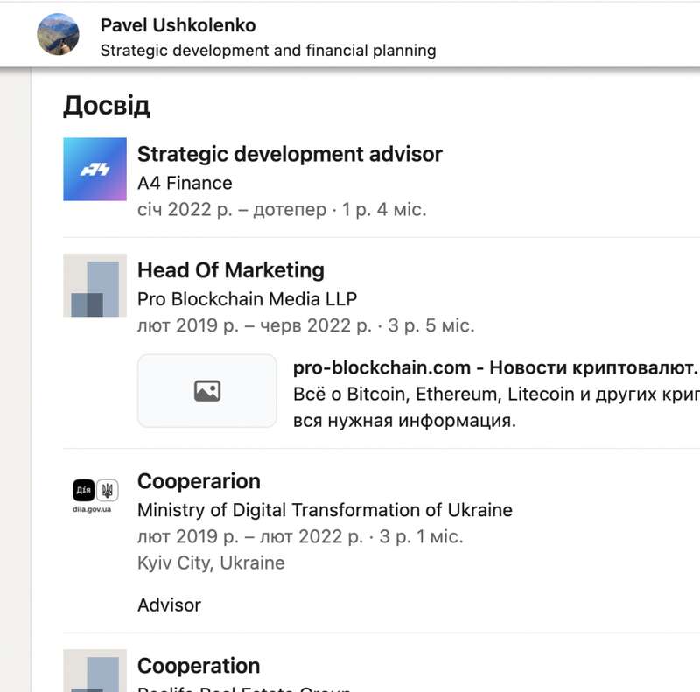Click the Strategic development advisor job title
The width and height of the screenshot is (700, 692).
(290, 154)
